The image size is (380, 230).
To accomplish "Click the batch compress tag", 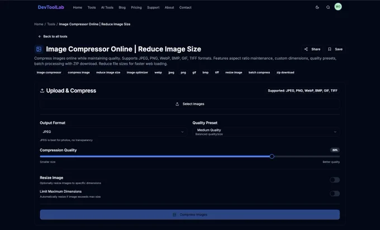I will [259, 73].
